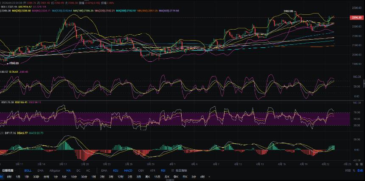Image resolution: width=365 pixels, height=181 pixels.
Task: Select the 6时 timeframe
Action: click(202, 177)
